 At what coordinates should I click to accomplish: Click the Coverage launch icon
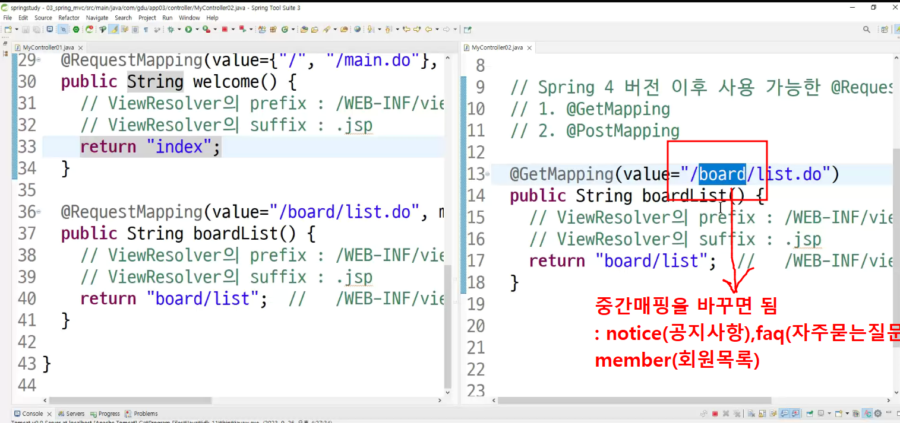206,29
